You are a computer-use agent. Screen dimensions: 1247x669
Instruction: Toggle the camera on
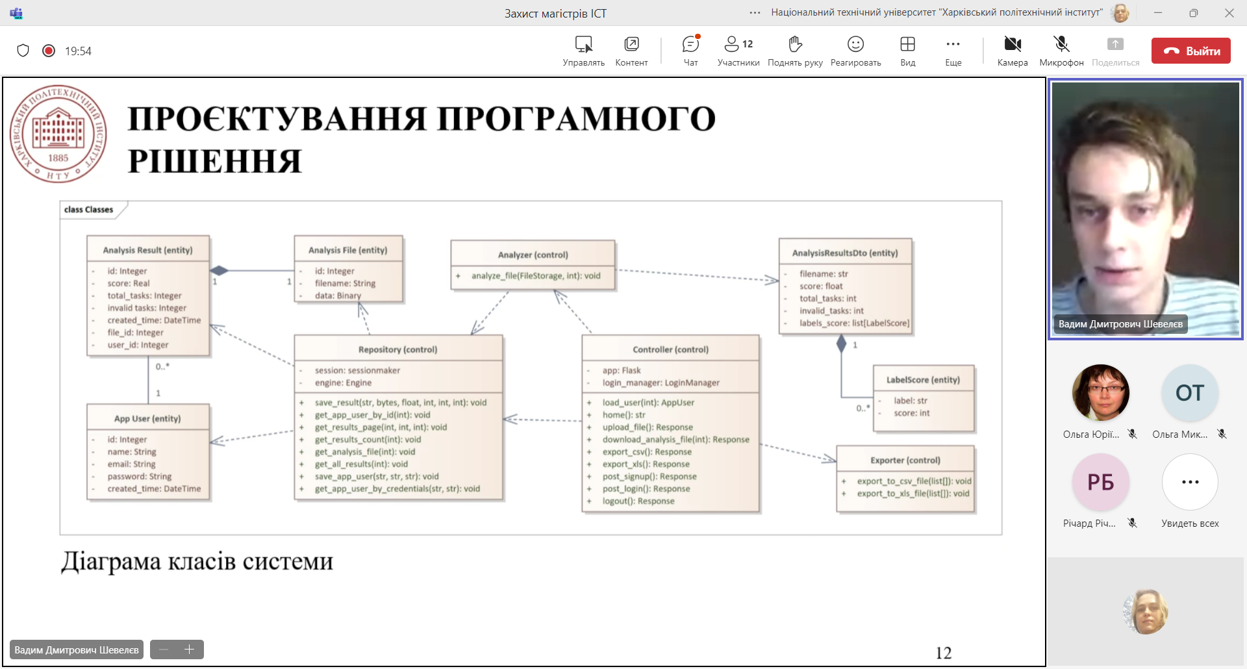tap(1012, 51)
